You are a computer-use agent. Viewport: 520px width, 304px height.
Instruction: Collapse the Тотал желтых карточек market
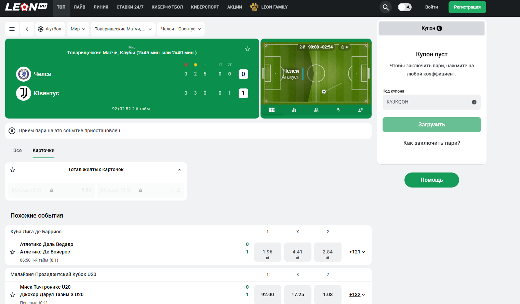click(179, 170)
